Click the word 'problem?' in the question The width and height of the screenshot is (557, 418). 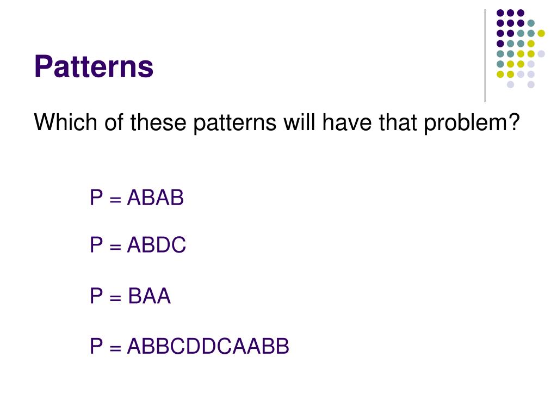coord(472,122)
